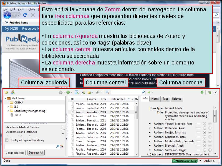Open the Locate dropdown arrow
This screenshot has height=166, width=222.
click(x=153, y=92)
